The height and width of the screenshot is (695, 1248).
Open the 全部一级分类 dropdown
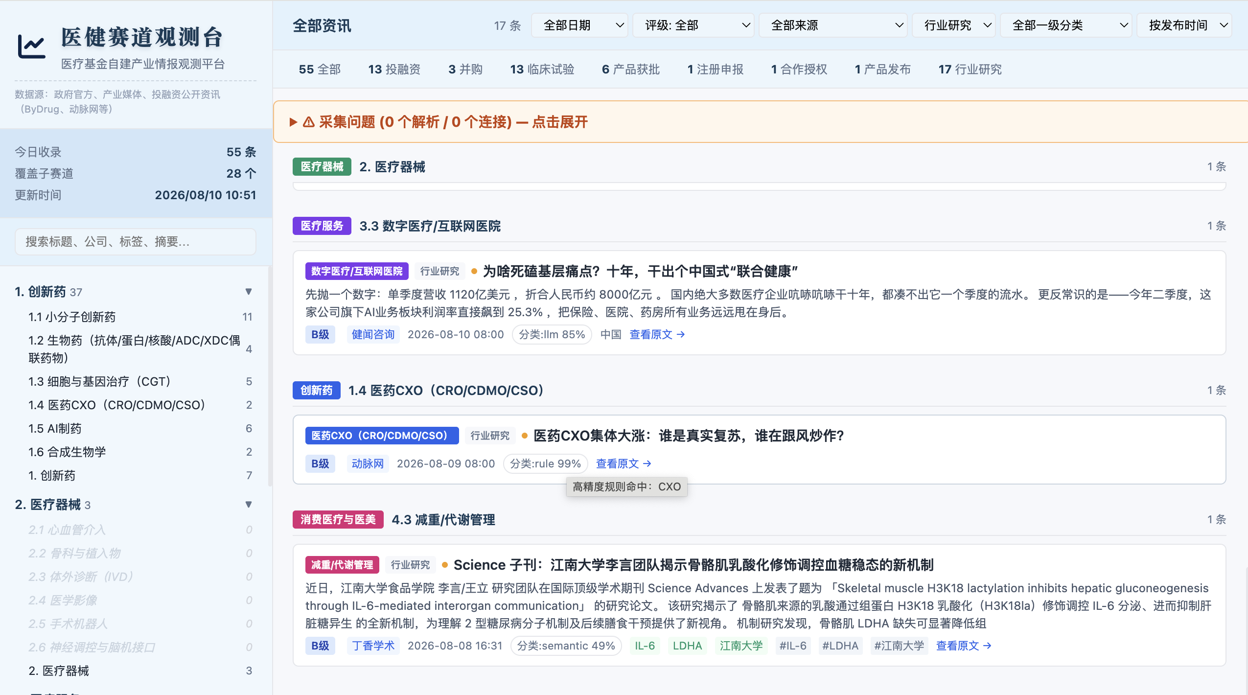(1066, 25)
